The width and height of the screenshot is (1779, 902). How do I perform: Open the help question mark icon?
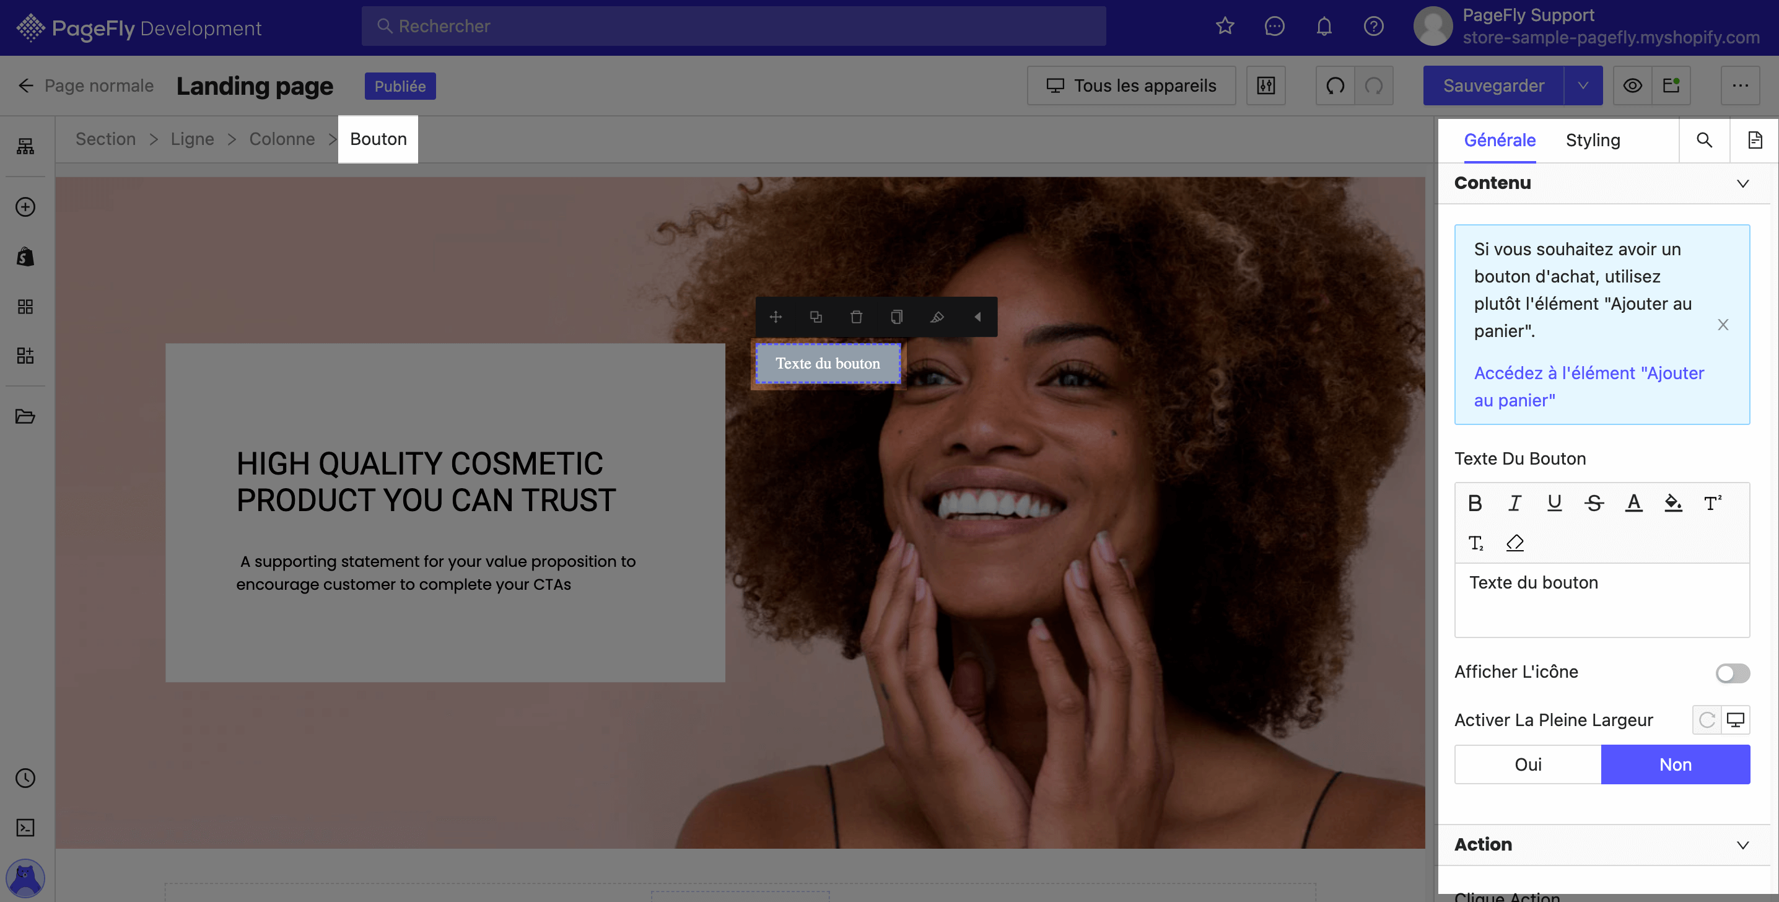click(1374, 26)
